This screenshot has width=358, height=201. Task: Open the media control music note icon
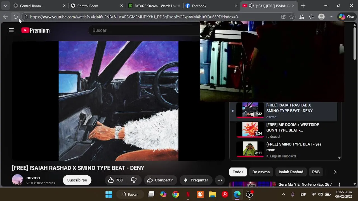tap(302, 17)
